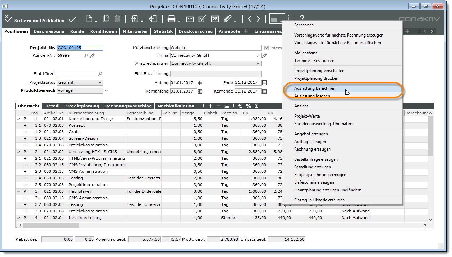Click the sigma sum icon above table
452x257 pixels.
coord(256,106)
